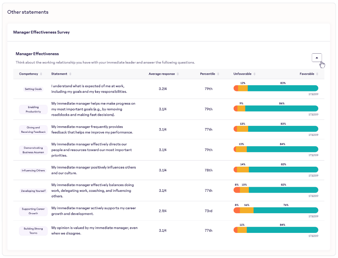Collapse the Manager Effectiveness section

click(x=317, y=58)
